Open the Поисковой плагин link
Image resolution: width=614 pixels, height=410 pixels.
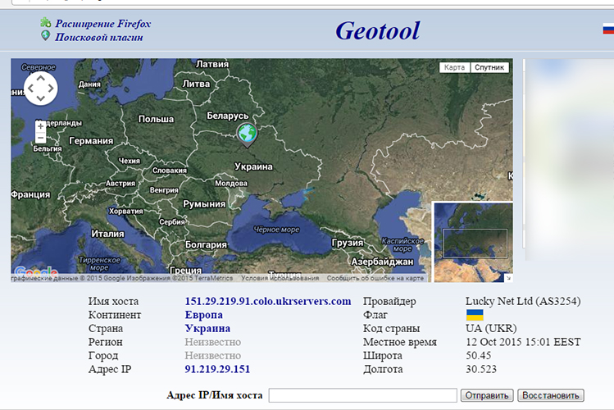[99, 37]
